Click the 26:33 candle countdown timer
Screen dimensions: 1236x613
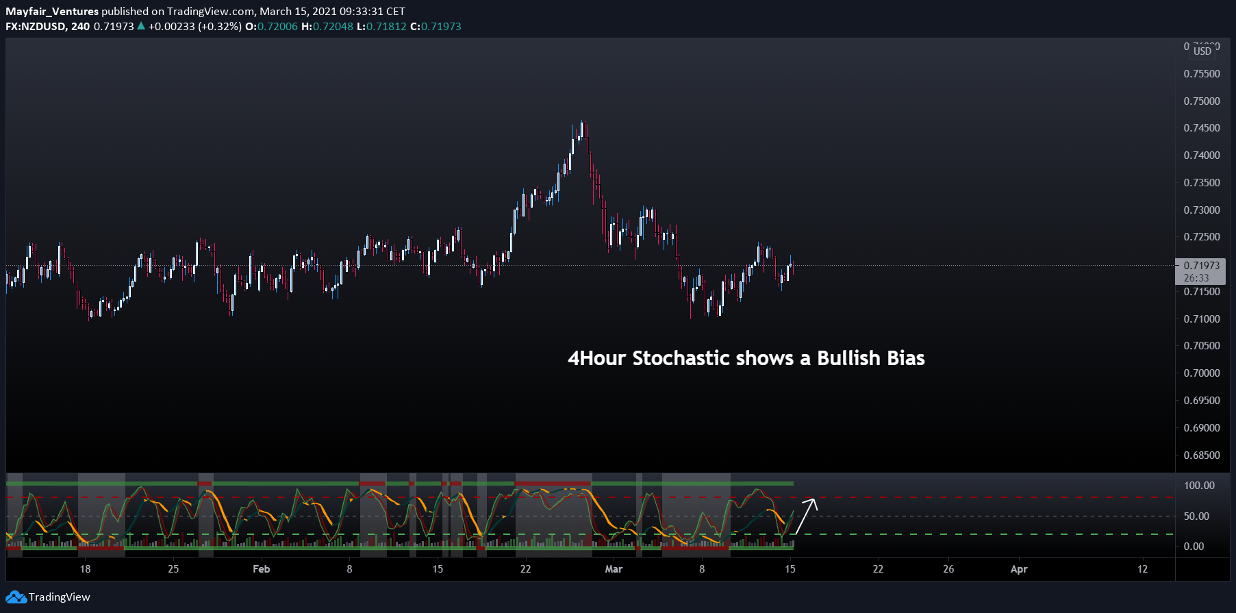pyautogui.click(x=1196, y=278)
